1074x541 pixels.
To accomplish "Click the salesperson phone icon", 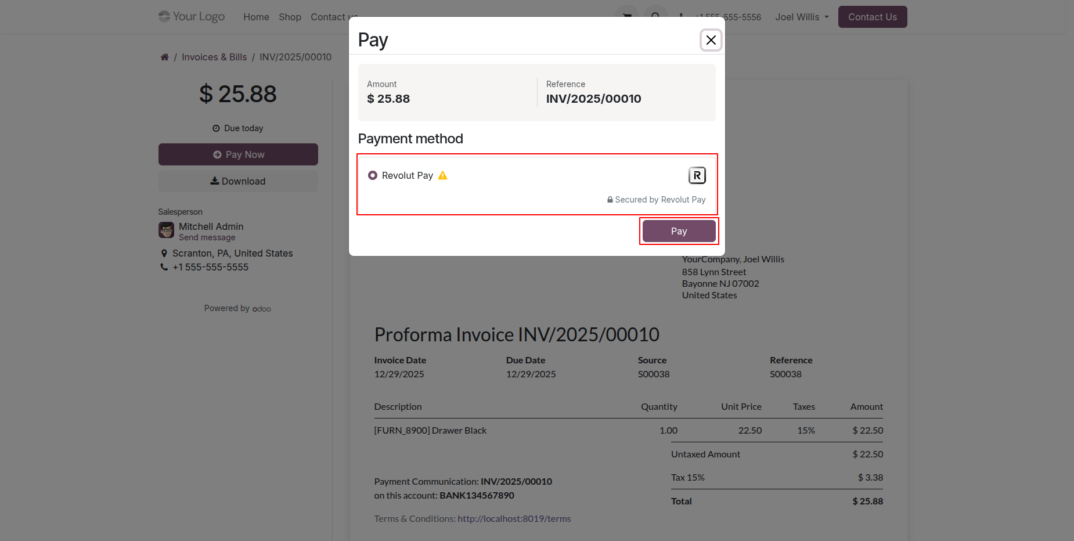I will [164, 267].
